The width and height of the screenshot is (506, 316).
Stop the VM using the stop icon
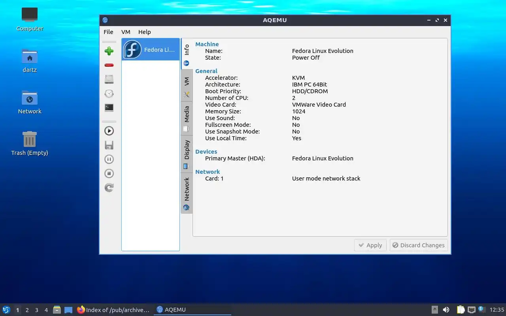point(109,173)
